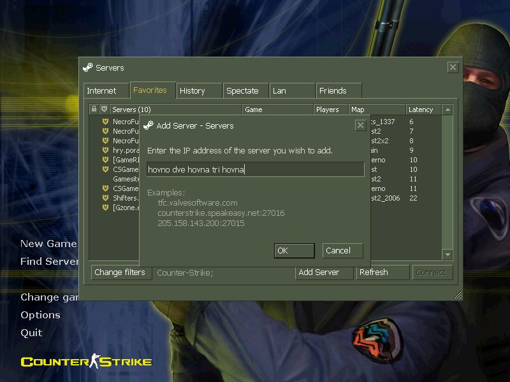The height and width of the screenshot is (382, 510).
Task: Click the VAC shield icon beside hry.pora server
Action: click(x=105, y=150)
